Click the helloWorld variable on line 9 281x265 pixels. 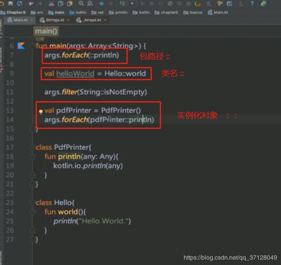(x=75, y=73)
